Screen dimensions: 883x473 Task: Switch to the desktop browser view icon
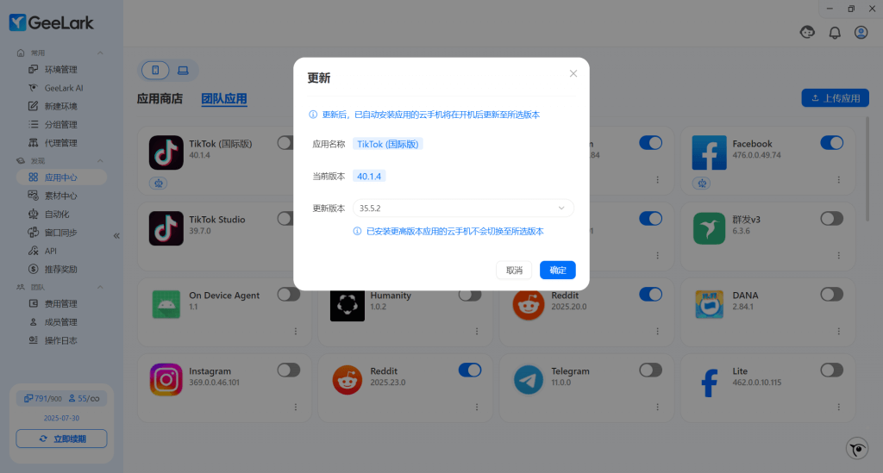(x=183, y=70)
